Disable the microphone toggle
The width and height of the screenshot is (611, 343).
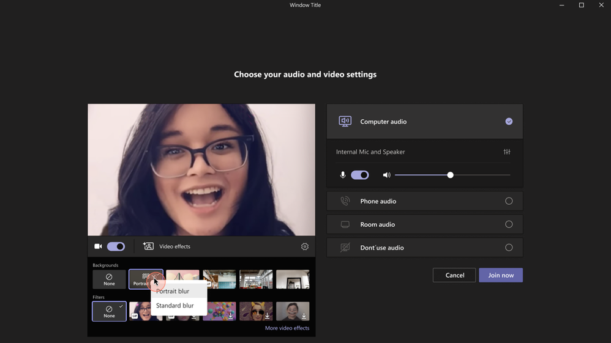360,175
